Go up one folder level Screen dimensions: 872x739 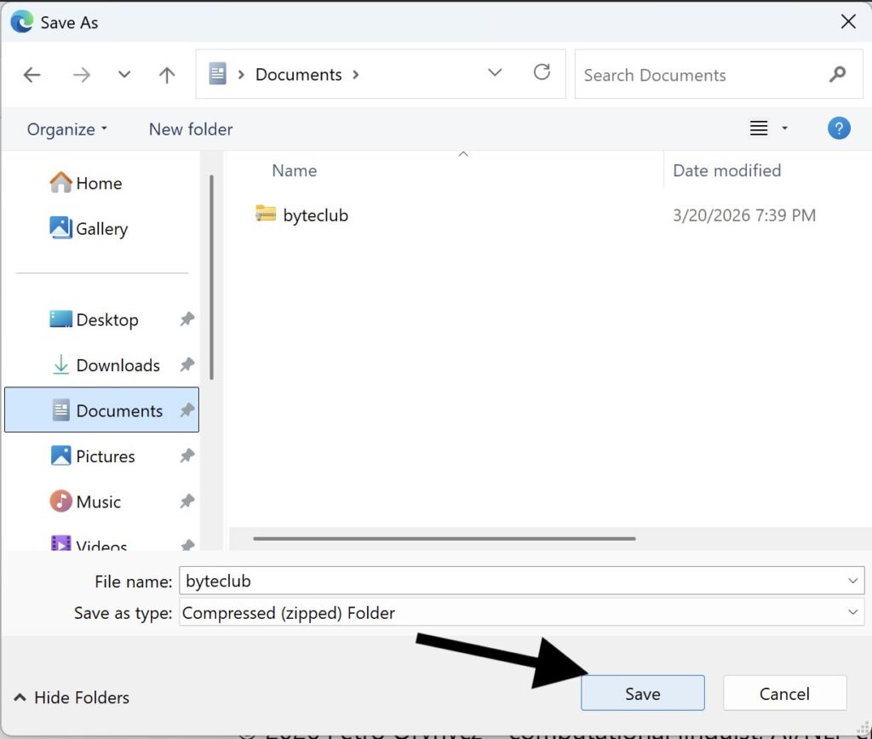(167, 75)
